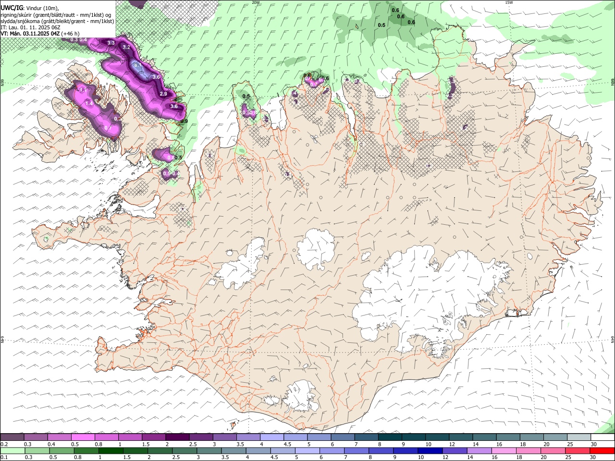Select the rigning/skúrir legend description line
615x461 pixels.
click(x=56, y=14)
